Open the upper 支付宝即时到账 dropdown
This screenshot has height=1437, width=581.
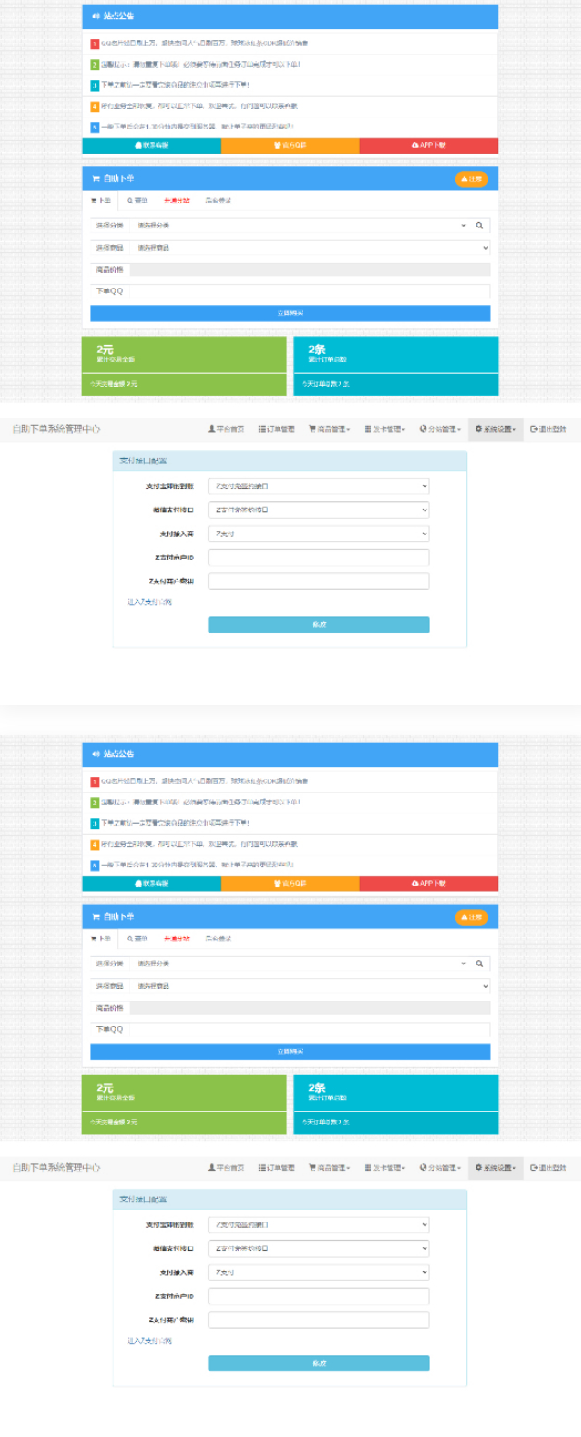click(x=318, y=485)
